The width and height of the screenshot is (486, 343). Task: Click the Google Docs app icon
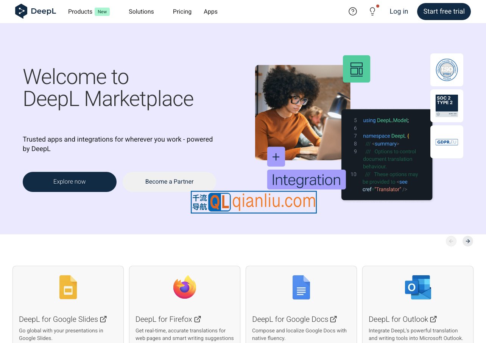click(x=301, y=287)
